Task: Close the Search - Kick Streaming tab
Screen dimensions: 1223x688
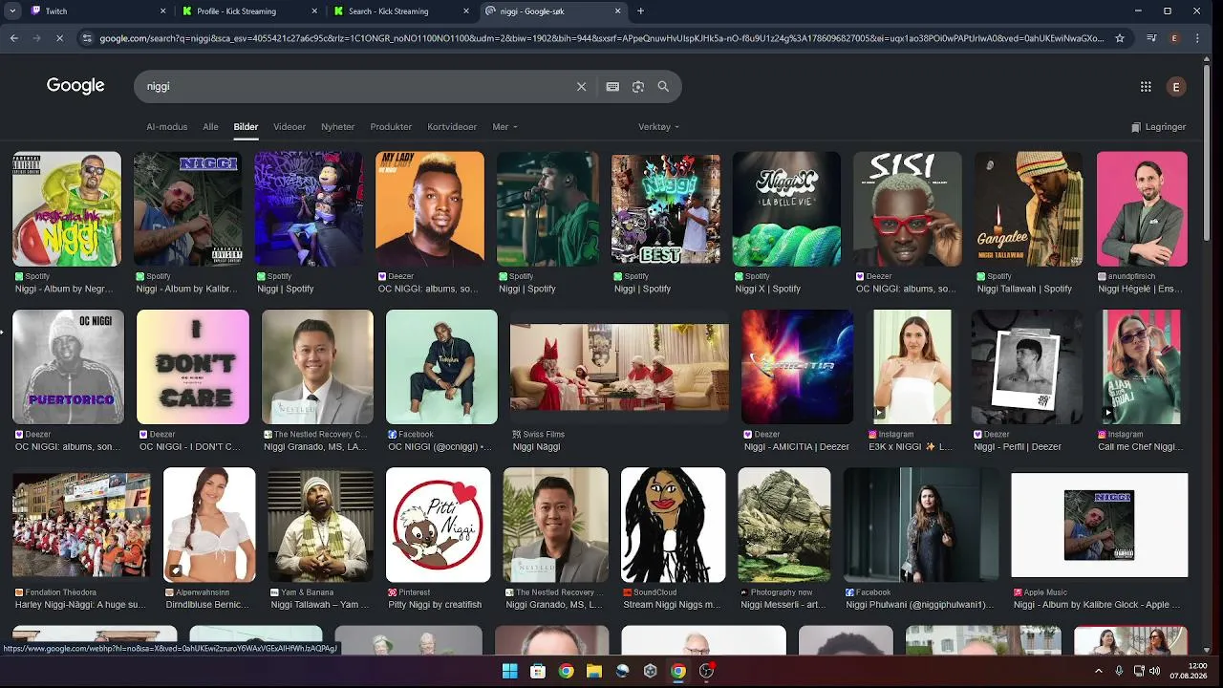Action: [x=466, y=11]
